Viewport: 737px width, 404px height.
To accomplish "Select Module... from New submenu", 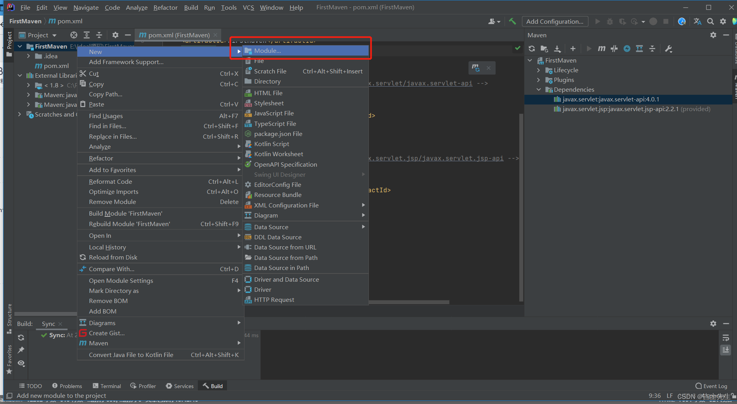I will pyautogui.click(x=306, y=51).
